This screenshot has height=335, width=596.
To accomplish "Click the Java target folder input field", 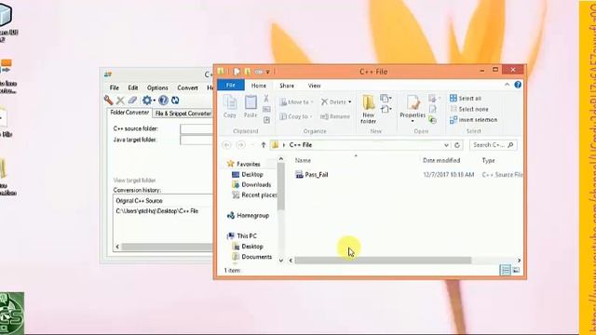I will coord(196,141).
